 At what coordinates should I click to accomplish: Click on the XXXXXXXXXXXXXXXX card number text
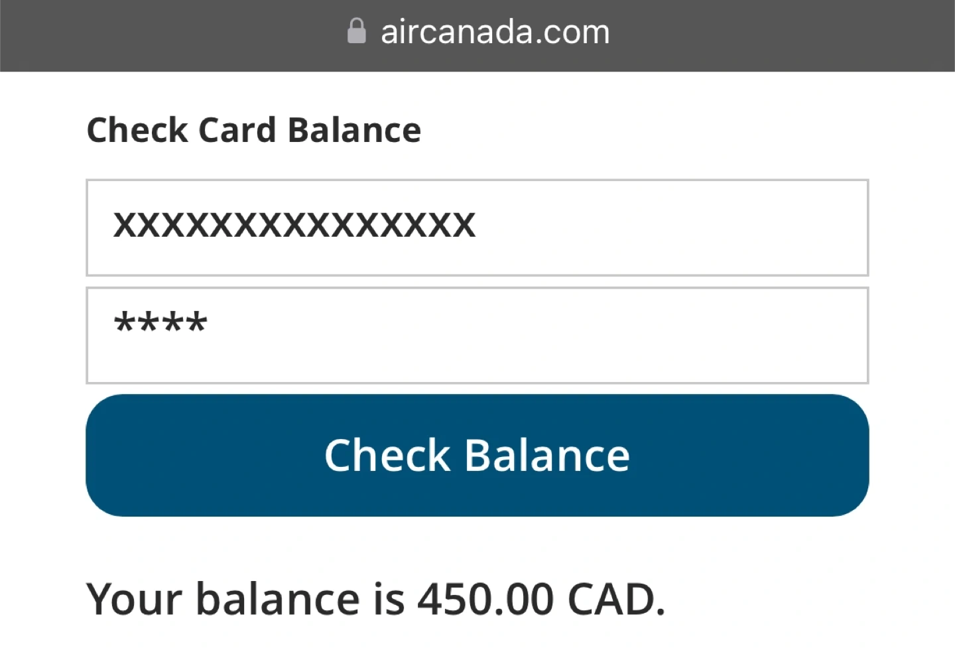[x=294, y=226]
